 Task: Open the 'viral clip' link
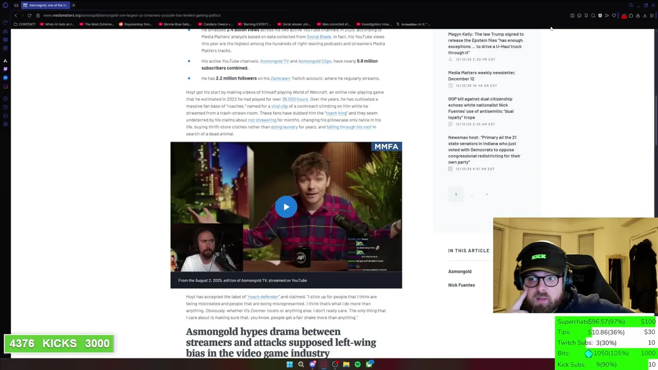[280, 106]
